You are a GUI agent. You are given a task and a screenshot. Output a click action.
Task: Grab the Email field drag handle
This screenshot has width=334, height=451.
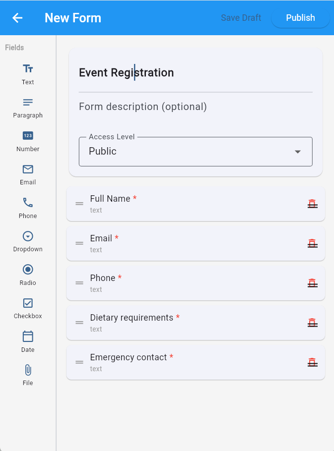point(79,243)
